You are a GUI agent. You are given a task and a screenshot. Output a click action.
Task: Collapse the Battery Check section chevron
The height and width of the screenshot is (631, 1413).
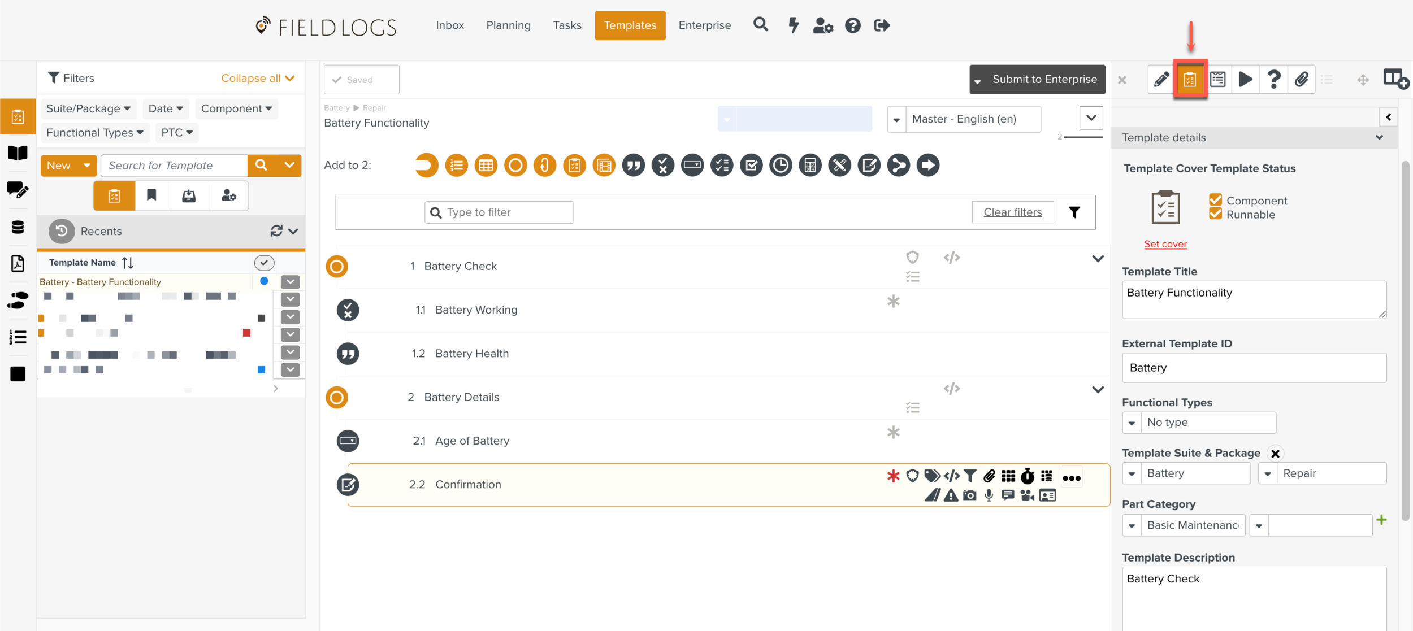pyautogui.click(x=1097, y=259)
